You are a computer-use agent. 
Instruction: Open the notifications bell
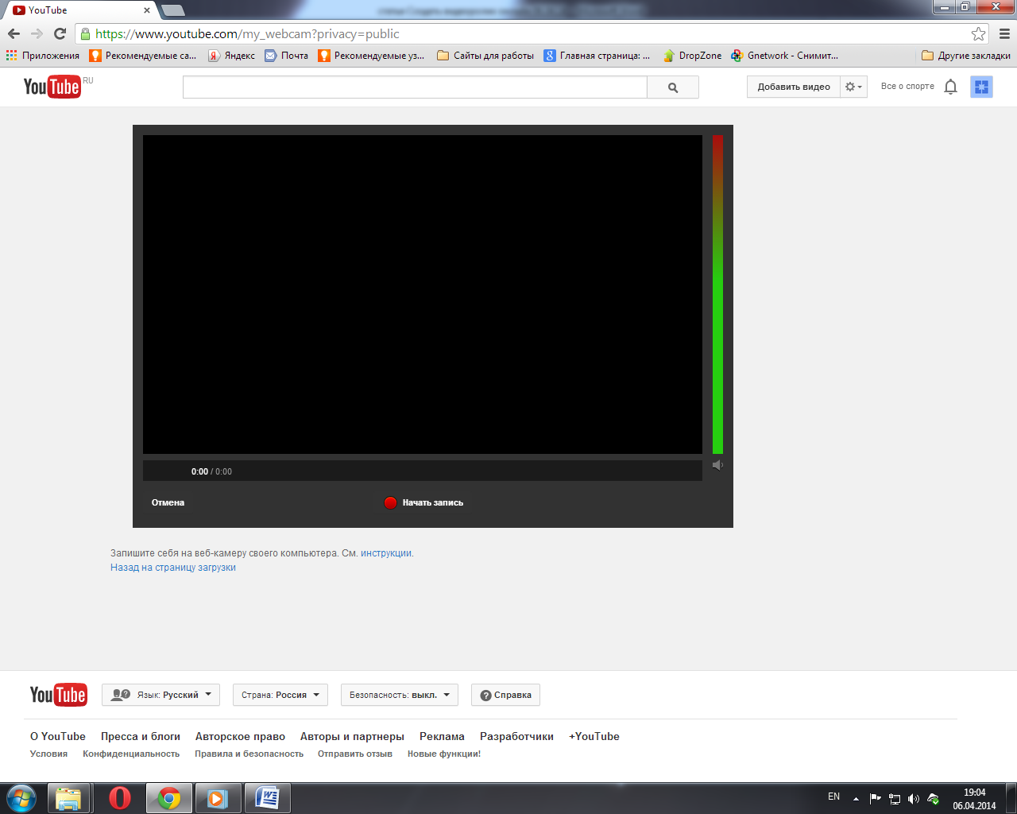(x=950, y=87)
